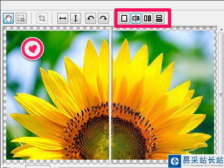Click the crop tool icon
Viewport: 224px width, 168px height.
(x=42, y=18)
